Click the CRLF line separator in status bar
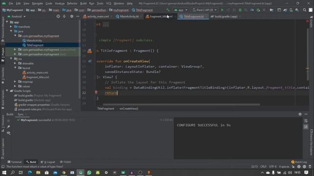Screen dimensions: 314x176 tap(263, 167)
